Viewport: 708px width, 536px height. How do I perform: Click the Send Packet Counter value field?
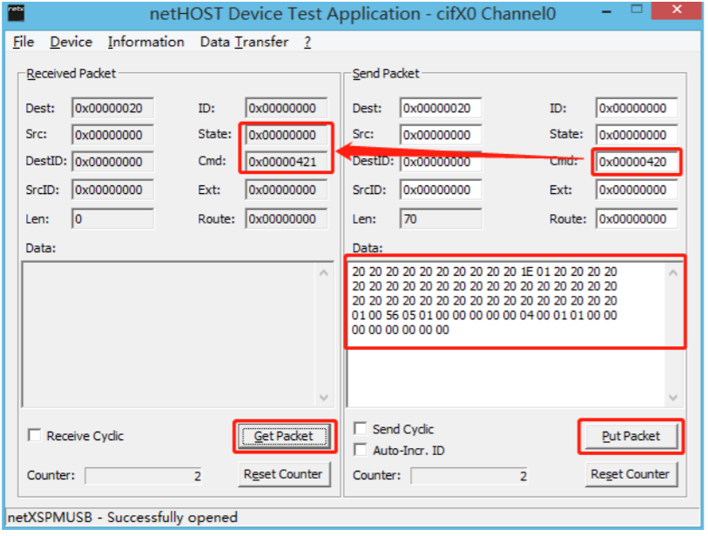coord(469,476)
